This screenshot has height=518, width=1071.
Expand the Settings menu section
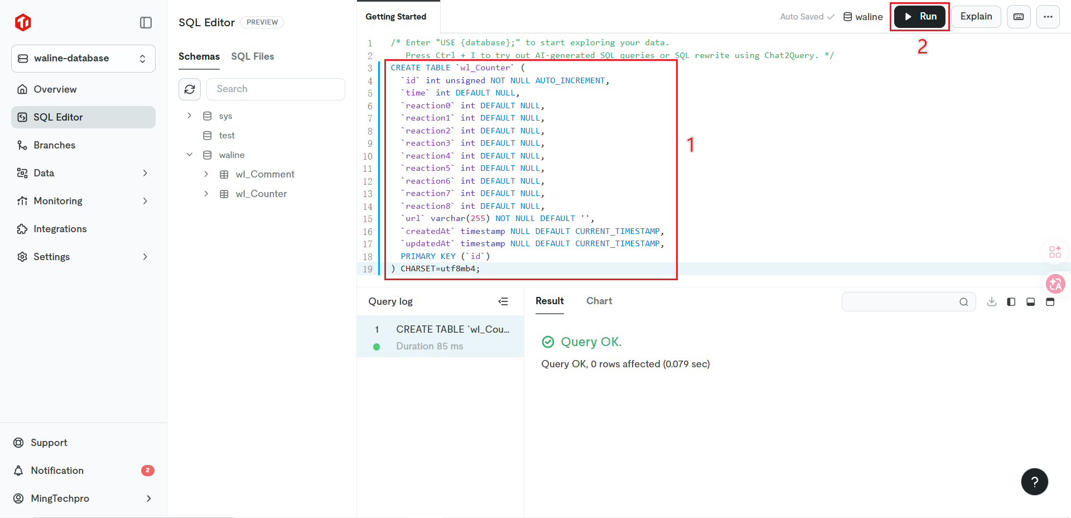[83, 257]
